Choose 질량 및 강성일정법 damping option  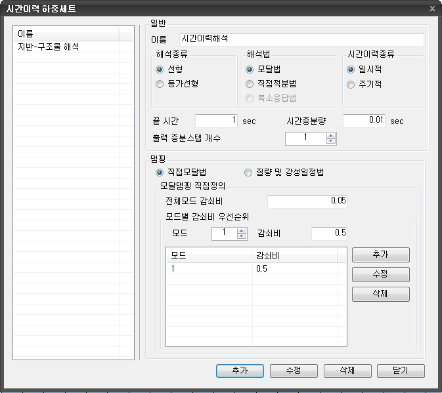[248, 173]
